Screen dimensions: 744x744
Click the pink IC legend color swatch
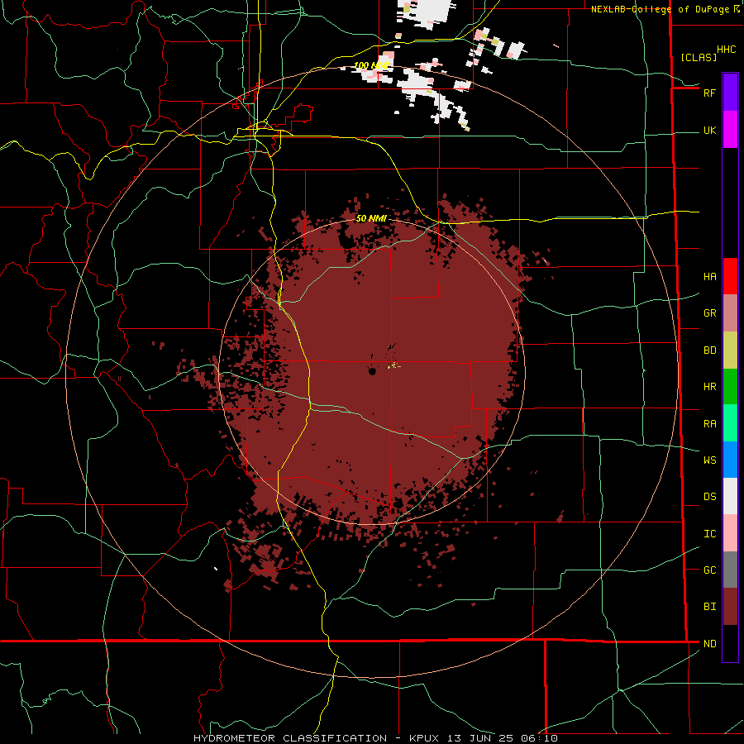tap(730, 533)
